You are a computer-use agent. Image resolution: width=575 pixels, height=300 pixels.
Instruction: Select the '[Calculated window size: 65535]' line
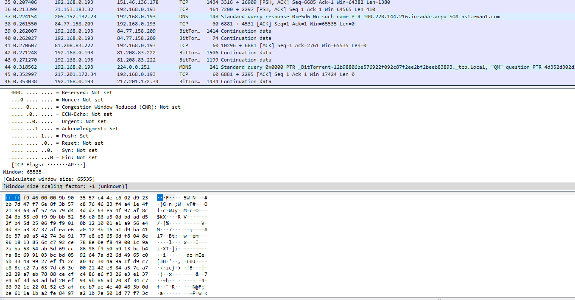[x=47, y=179]
